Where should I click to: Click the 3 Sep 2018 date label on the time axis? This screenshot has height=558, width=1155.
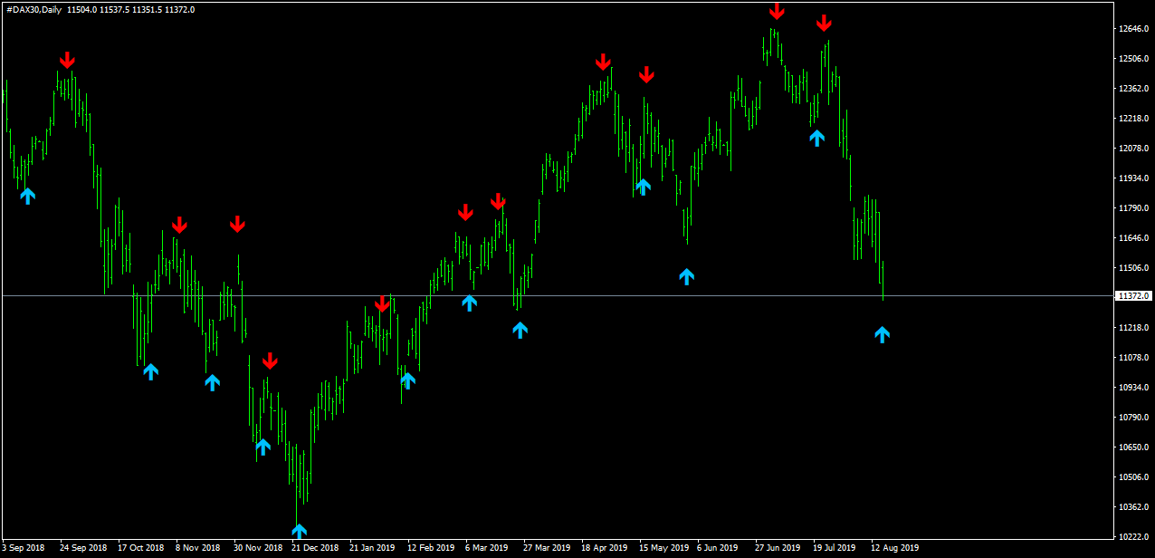coord(24,548)
